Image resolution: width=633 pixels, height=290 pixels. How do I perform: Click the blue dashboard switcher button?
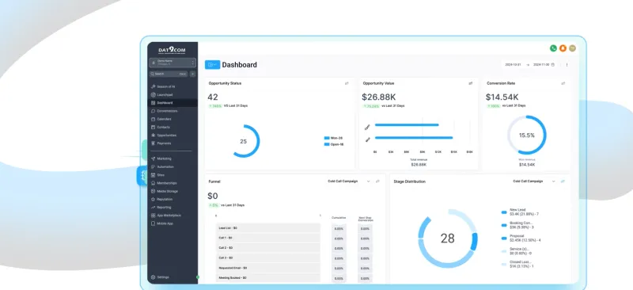(212, 65)
